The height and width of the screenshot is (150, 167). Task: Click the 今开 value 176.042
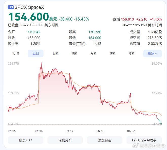(x=34, y=32)
